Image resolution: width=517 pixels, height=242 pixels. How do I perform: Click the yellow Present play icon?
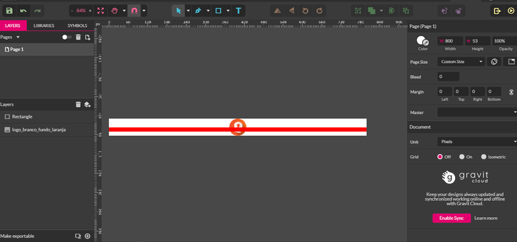click(x=510, y=11)
